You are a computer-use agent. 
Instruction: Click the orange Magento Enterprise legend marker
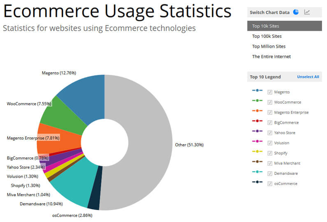pyautogui.click(x=257, y=111)
